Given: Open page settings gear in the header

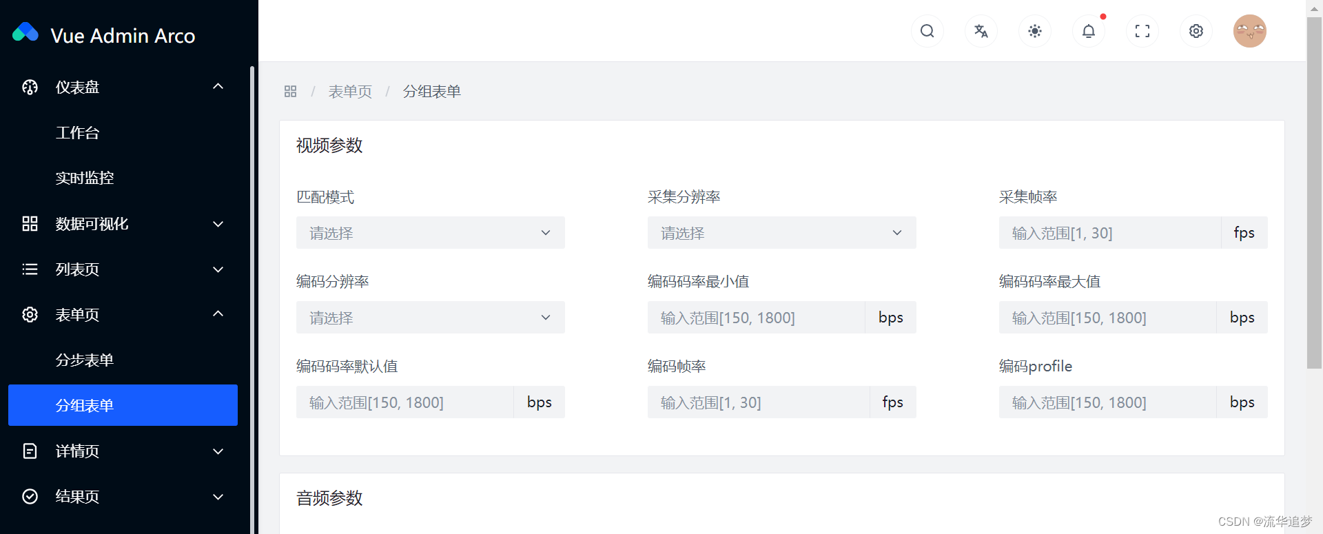Looking at the screenshot, I should click(1196, 31).
